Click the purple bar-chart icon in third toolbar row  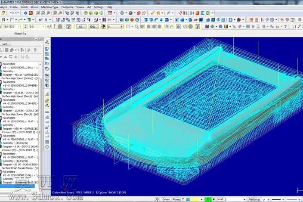coord(207,26)
